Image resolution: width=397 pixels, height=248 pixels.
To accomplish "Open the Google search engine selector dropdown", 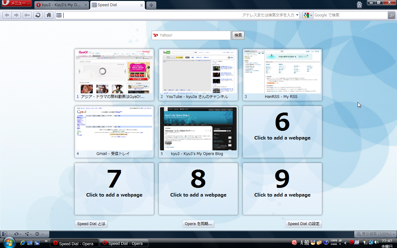I will pos(308,15).
